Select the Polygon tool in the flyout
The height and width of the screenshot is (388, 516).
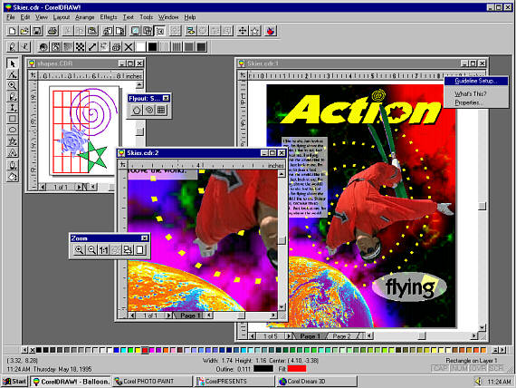coord(137,110)
